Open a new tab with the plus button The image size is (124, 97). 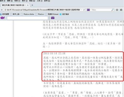coord(32,5)
